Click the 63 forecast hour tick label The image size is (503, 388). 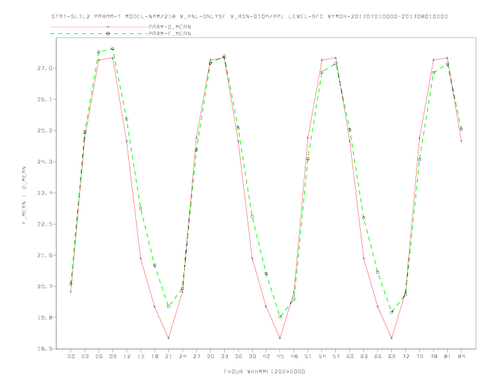364,356
